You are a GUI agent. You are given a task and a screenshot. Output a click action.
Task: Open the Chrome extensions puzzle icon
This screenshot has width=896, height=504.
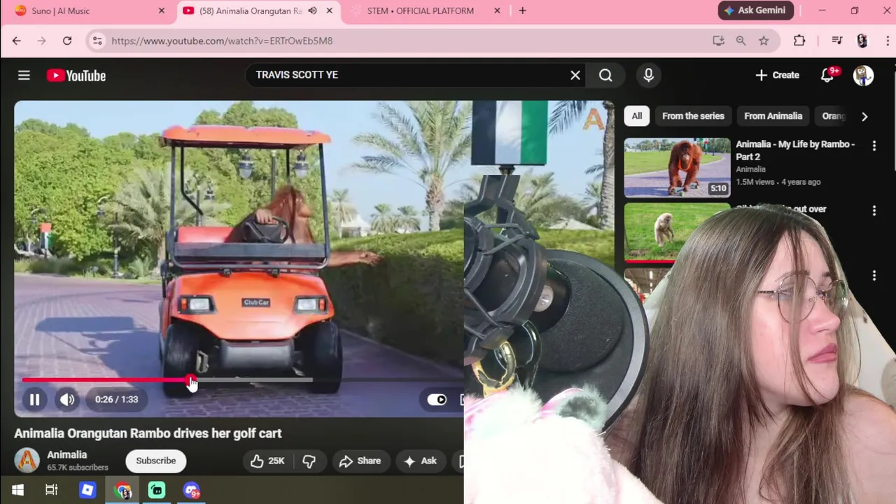[799, 41]
